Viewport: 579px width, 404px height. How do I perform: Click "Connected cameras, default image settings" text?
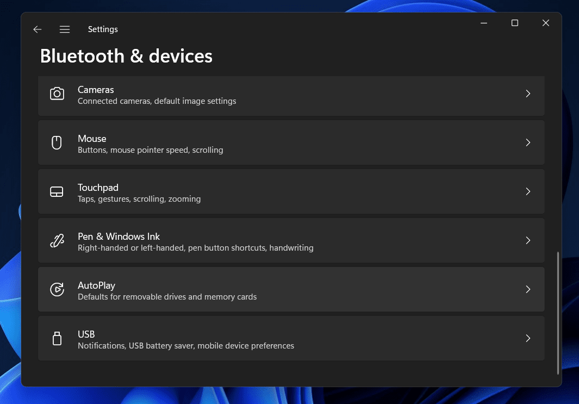(x=157, y=101)
